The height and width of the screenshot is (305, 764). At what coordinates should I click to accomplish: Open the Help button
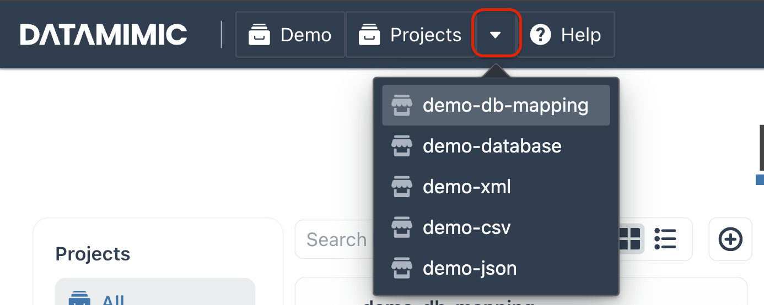566,35
